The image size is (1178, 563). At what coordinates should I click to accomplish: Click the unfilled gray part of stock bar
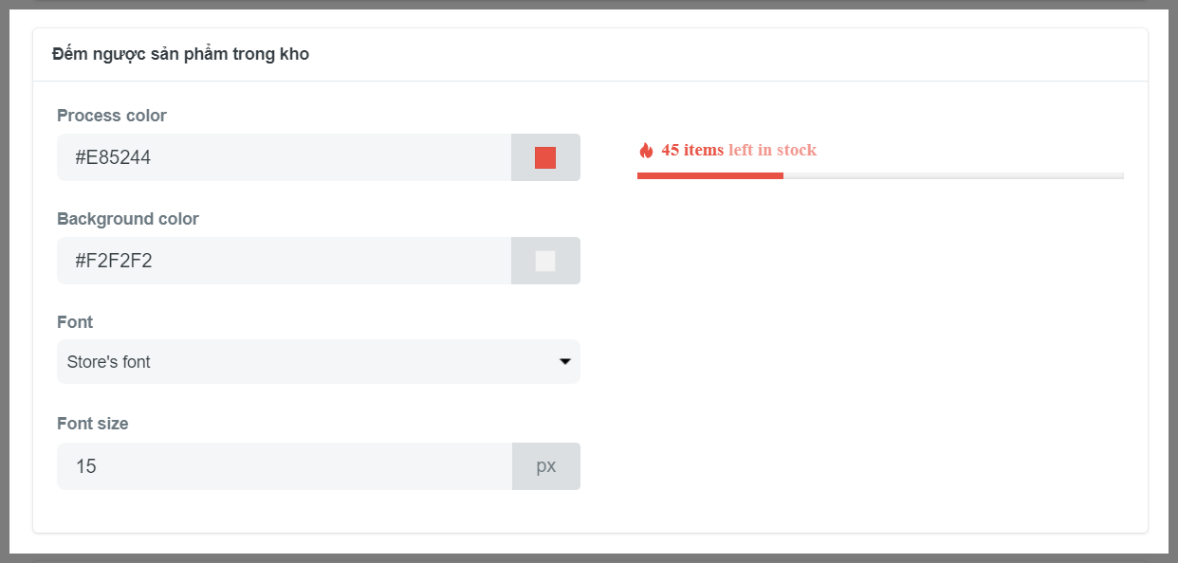953,175
